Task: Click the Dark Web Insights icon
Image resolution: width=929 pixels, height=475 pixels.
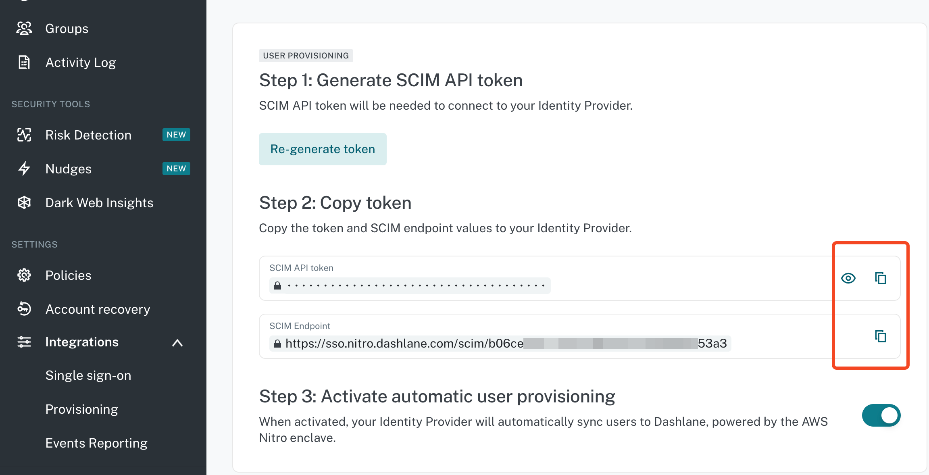Action: click(x=24, y=202)
